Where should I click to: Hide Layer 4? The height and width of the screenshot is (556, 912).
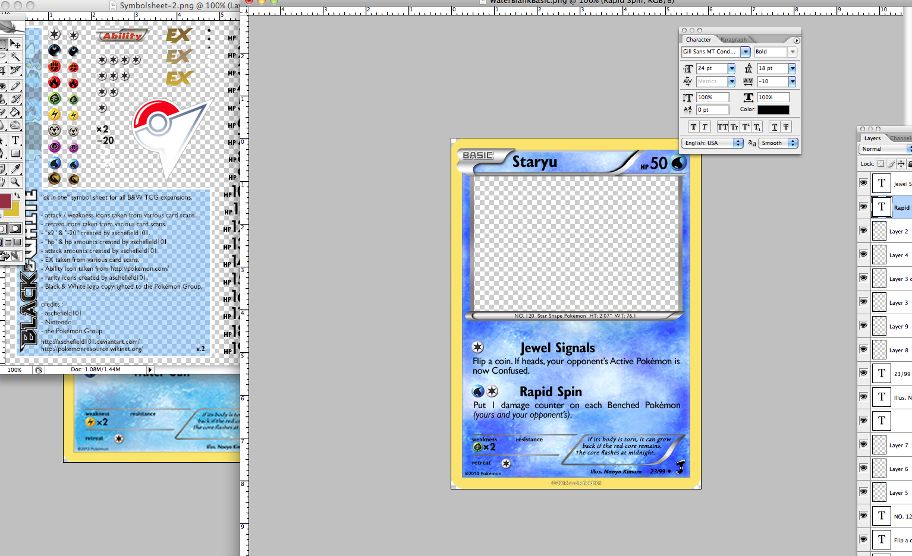pyautogui.click(x=863, y=254)
